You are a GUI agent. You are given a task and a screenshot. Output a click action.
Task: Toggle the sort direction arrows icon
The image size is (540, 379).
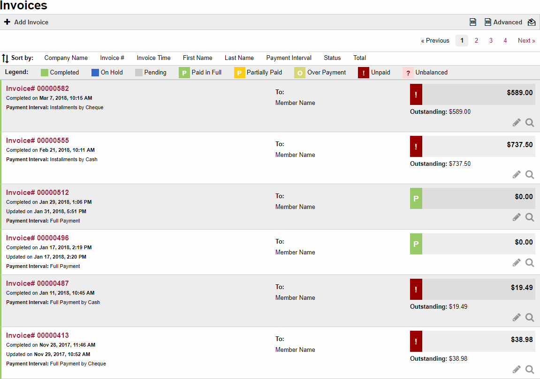tap(5, 58)
